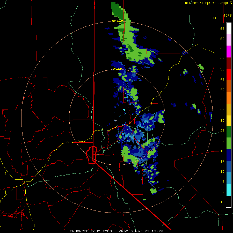
Task: Click the "50 NMI" range ring label
Action: 117,69
